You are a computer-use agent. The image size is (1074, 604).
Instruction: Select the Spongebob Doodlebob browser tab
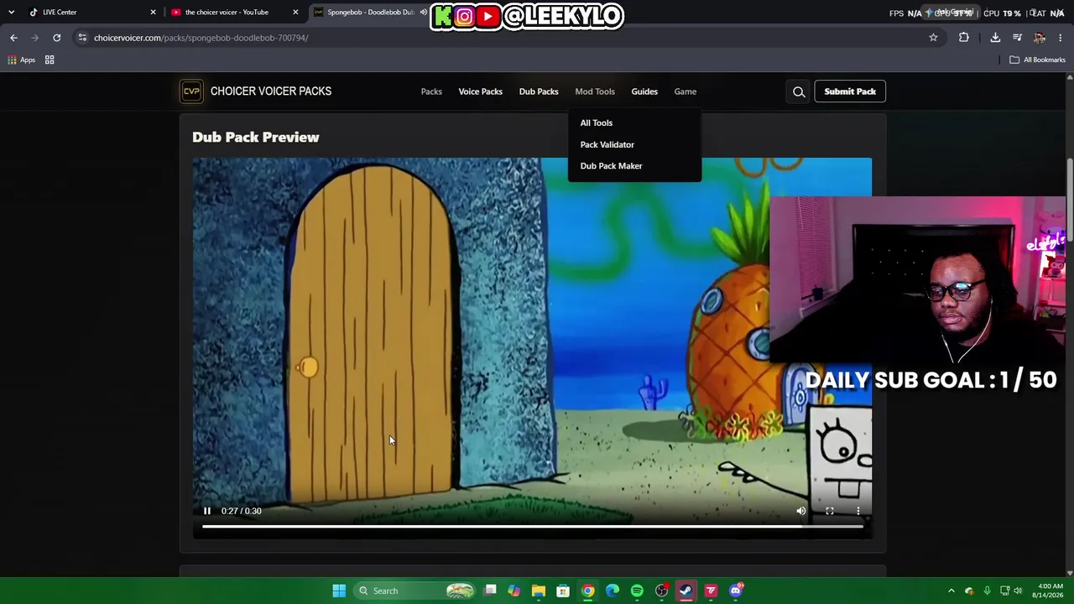368,13
